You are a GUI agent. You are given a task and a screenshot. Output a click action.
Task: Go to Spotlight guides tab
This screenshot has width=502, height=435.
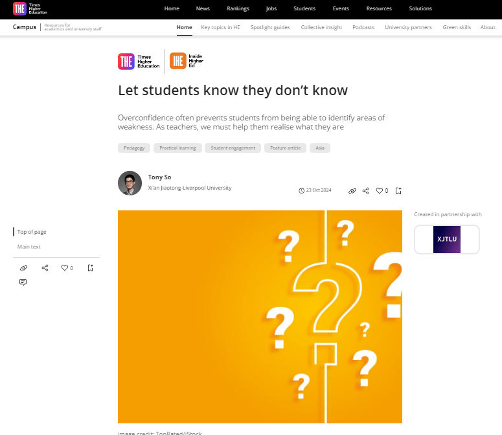pyautogui.click(x=270, y=27)
